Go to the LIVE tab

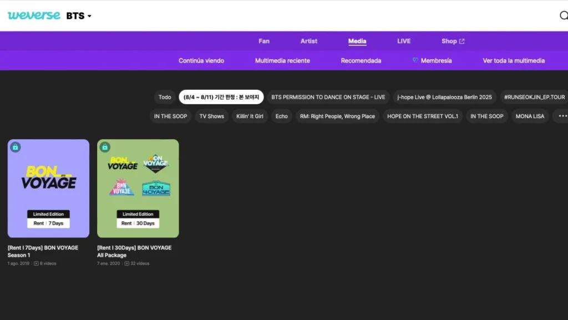(404, 41)
